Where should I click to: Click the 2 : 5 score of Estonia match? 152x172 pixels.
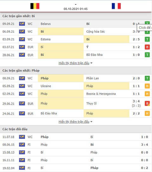[x=136, y=39]
